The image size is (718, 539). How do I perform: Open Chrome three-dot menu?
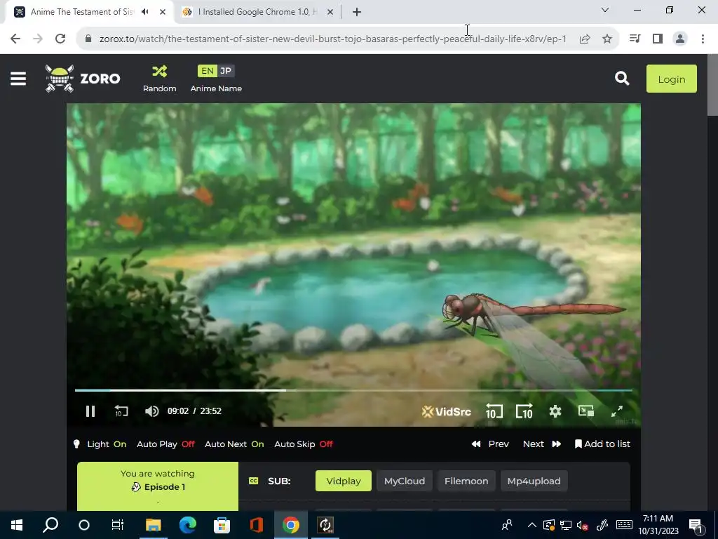pos(703,39)
